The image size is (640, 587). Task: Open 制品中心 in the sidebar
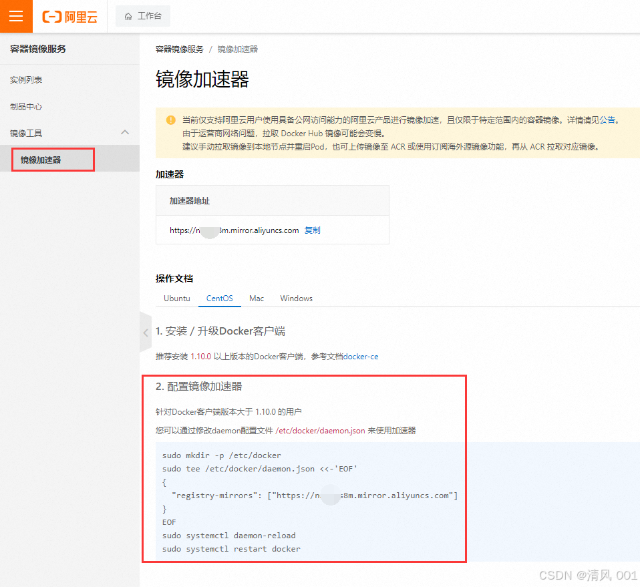tap(26, 106)
